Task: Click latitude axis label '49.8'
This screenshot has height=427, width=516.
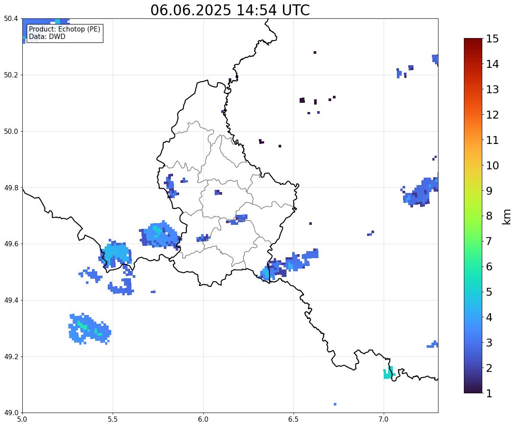Action: click(11, 188)
